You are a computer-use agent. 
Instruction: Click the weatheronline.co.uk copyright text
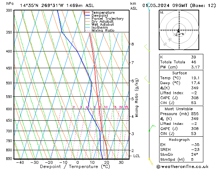pyautogui.click(x=182, y=167)
